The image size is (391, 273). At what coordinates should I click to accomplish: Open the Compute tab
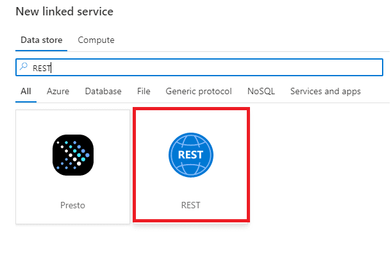(96, 40)
